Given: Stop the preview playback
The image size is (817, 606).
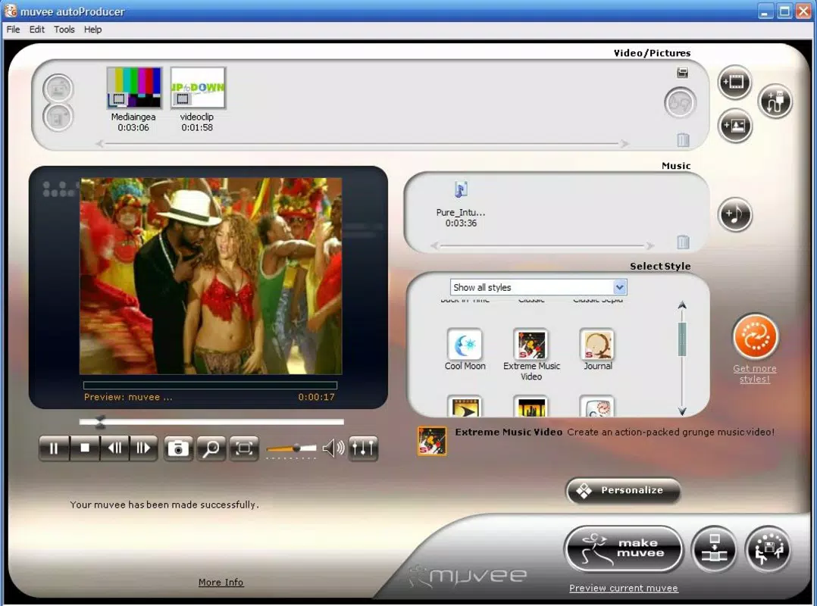Looking at the screenshot, I should pos(84,448).
